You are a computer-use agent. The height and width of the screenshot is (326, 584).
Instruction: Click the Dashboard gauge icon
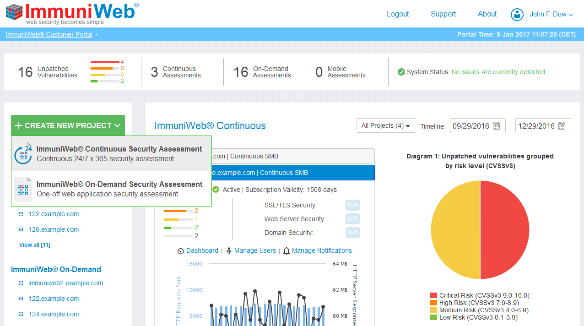coord(181,251)
